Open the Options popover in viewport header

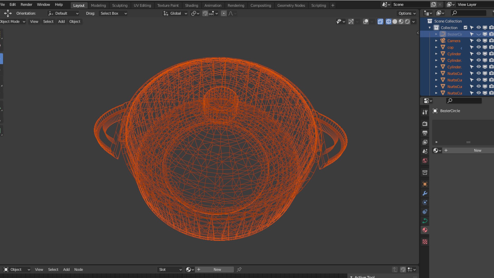407,13
